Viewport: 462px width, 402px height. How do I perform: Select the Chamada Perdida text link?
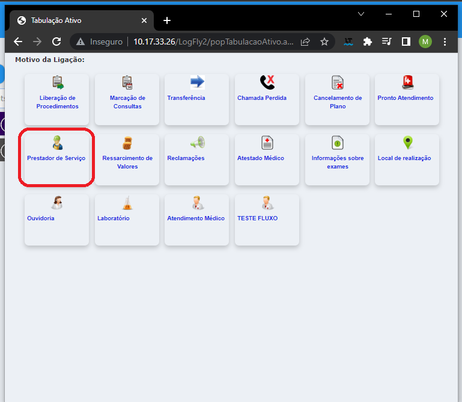tap(262, 98)
